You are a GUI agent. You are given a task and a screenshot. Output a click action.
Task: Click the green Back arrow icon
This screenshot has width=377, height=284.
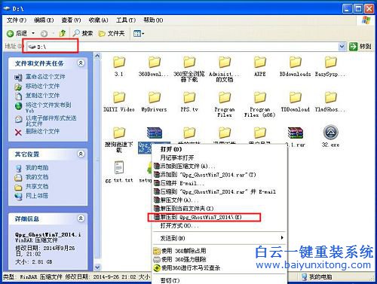pos(10,33)
